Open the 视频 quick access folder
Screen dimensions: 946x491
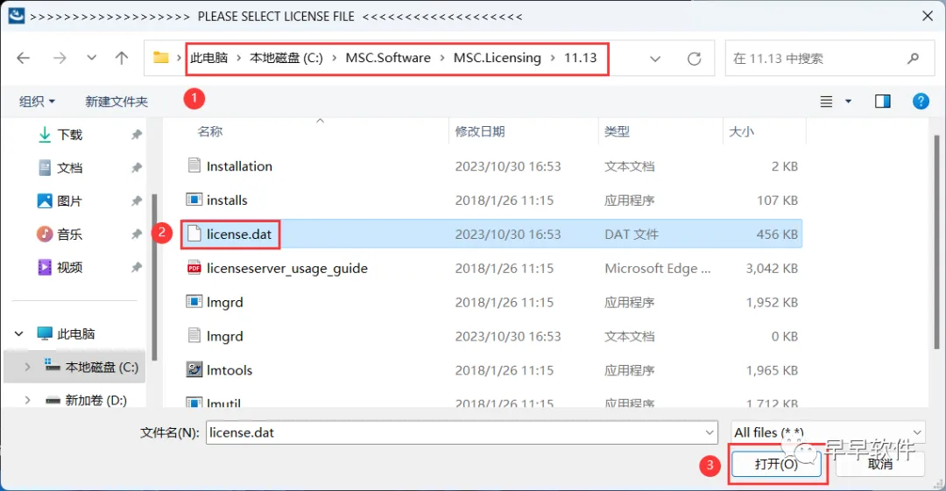tap(69, 267)
